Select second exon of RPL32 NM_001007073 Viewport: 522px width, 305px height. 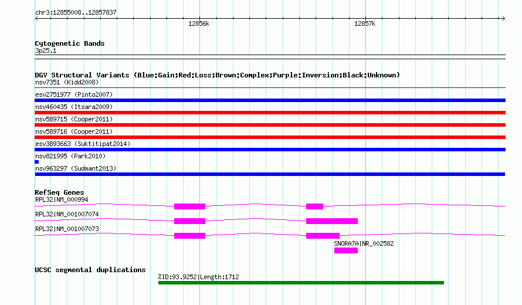pyautogui.click(x=323, y=236)
